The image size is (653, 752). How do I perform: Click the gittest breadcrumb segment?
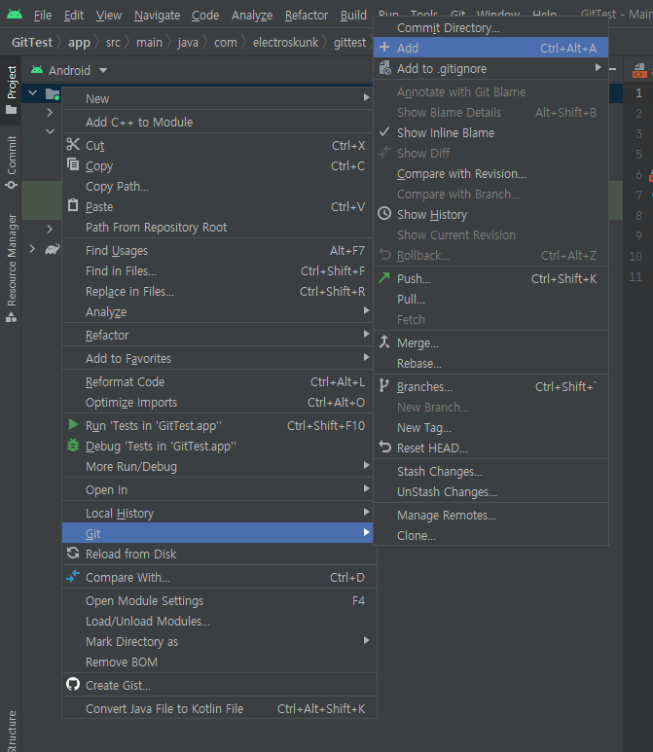pos(349,43)
